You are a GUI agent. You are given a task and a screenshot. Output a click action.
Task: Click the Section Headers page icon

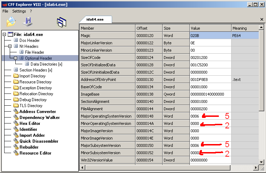point(16,70)
